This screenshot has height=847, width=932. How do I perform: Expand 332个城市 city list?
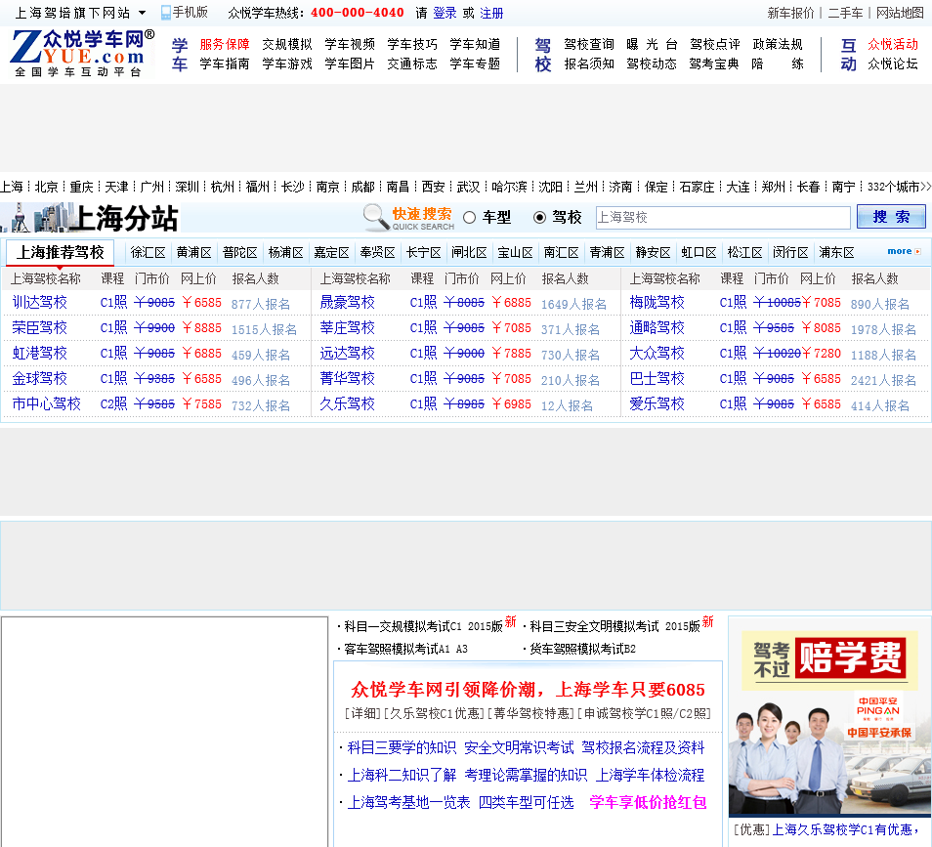pyautogui.click(x=900, y=187)
